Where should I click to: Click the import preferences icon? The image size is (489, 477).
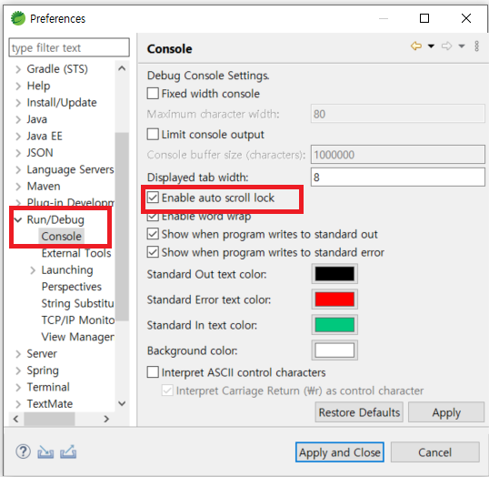pyautogui.click(x=45, y=452)
